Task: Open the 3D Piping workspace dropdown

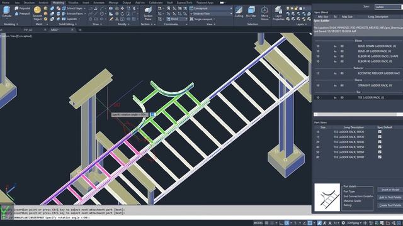Action: point(355,223)
